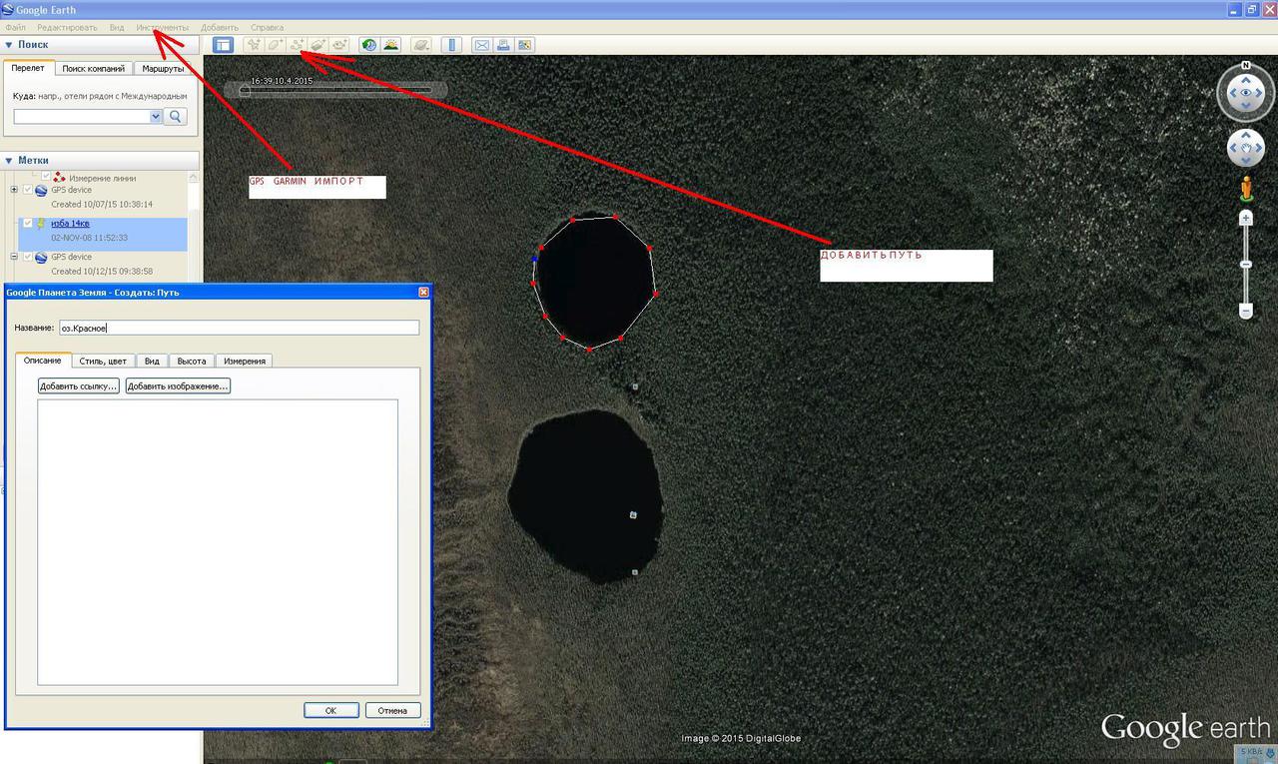Open view in Google Maps tool

click(x=525, y=45)
